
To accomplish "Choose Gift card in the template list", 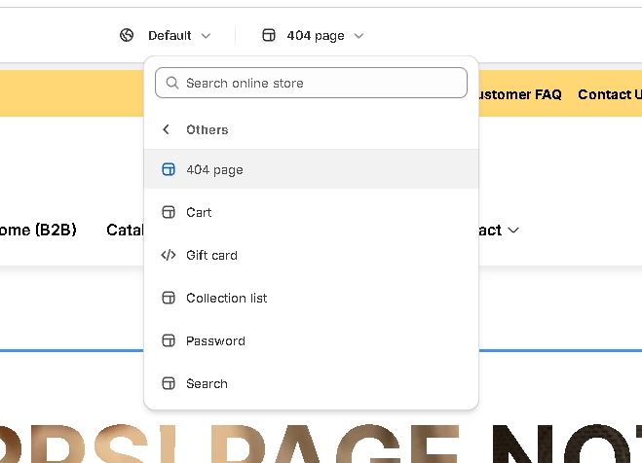I will [211, 255].
